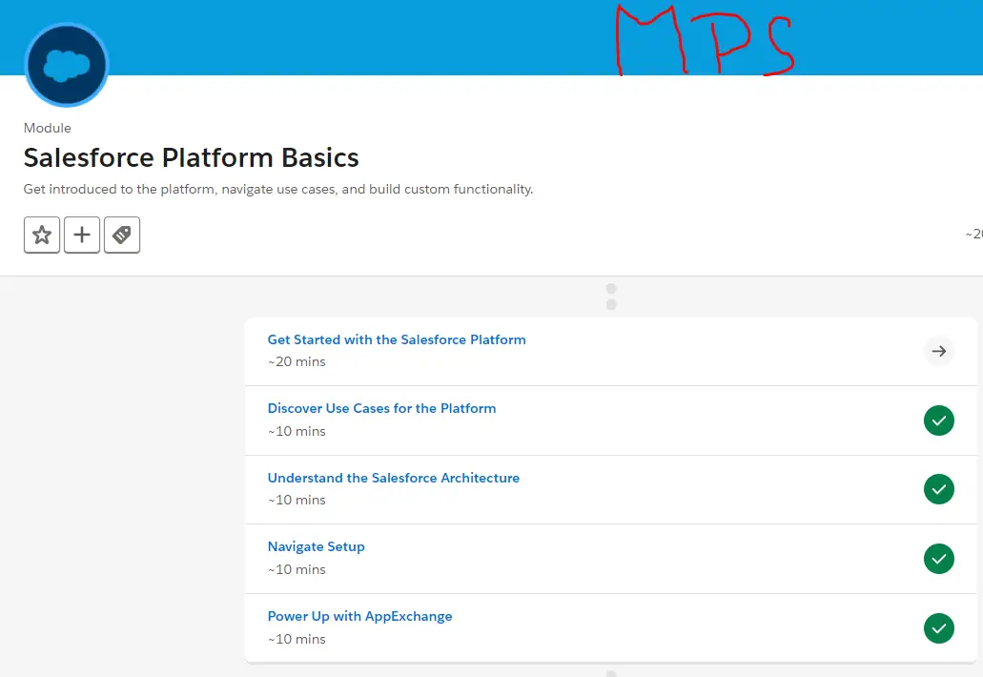983x677 pixels.
Task: Click the drag handle dots below the unit list
Action: pos(610,672)
